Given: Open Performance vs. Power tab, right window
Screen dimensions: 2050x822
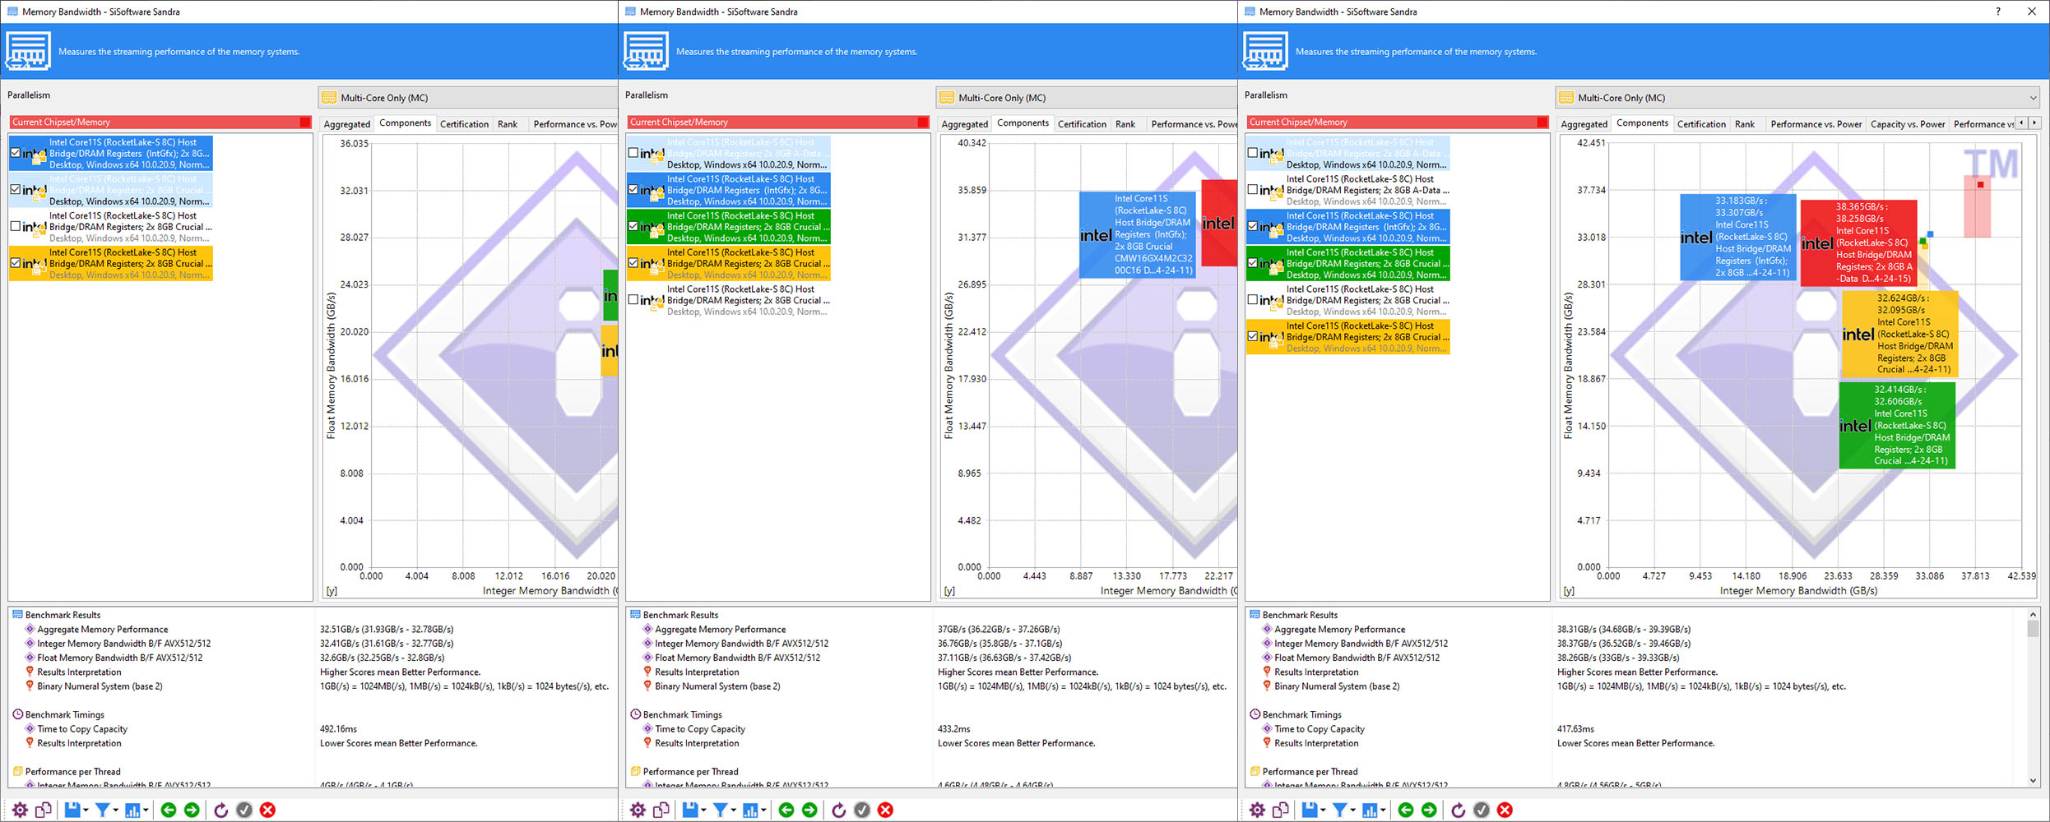Looking at the screenshot, I should coord(1816,124).
